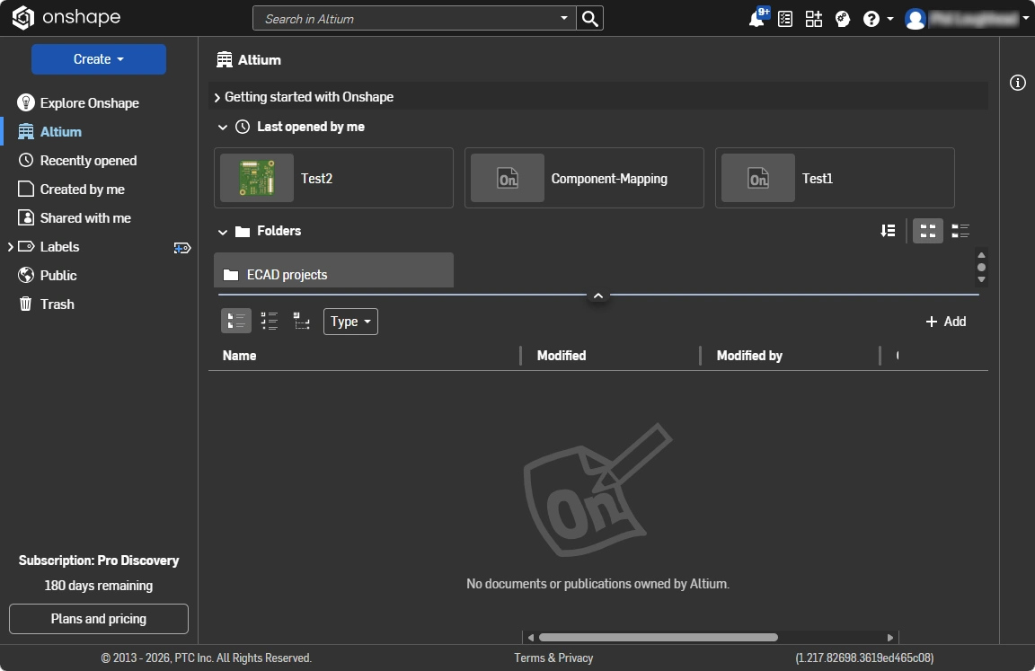Open Terms & Privacy link
This screenshot has height=671, width=1035.
coord(553,658)
